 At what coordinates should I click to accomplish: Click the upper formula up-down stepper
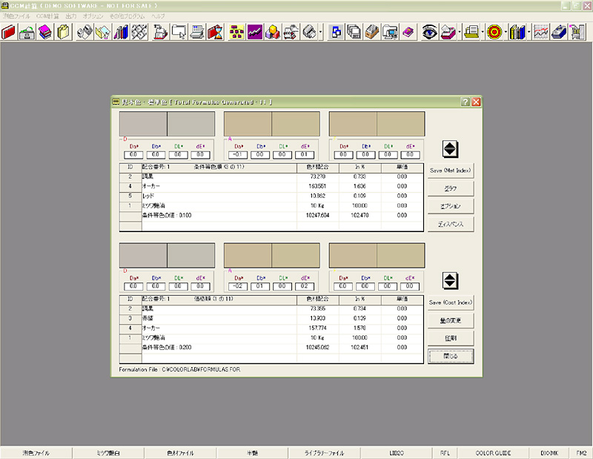(x=449, y=148)
